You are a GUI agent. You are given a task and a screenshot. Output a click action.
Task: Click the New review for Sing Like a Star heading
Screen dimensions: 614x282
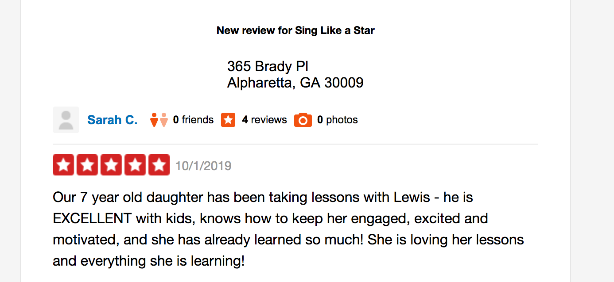click(x=295, y=30)
